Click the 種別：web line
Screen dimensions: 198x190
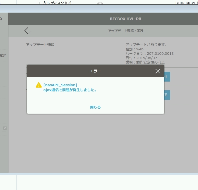pyautogui.click(x=134, y=49)
